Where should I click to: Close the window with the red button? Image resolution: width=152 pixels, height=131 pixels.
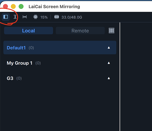(6, 7)
